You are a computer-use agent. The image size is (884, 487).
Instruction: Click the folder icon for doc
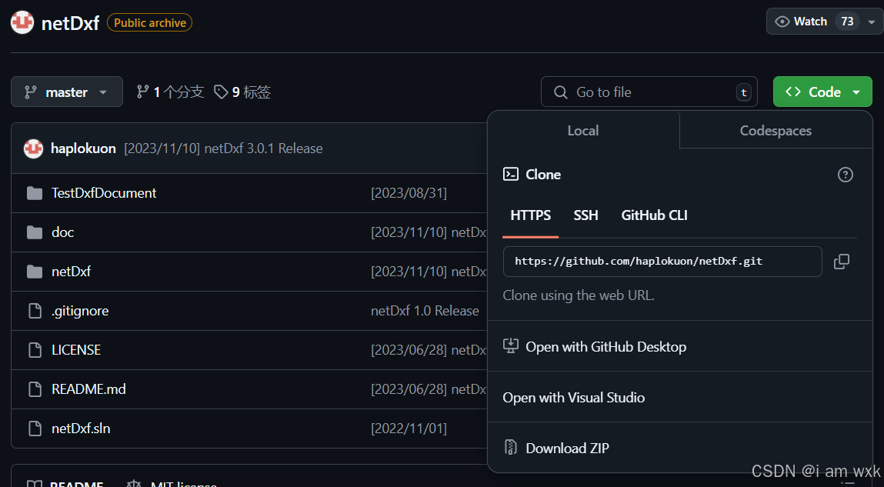click(x=35, y=232)
